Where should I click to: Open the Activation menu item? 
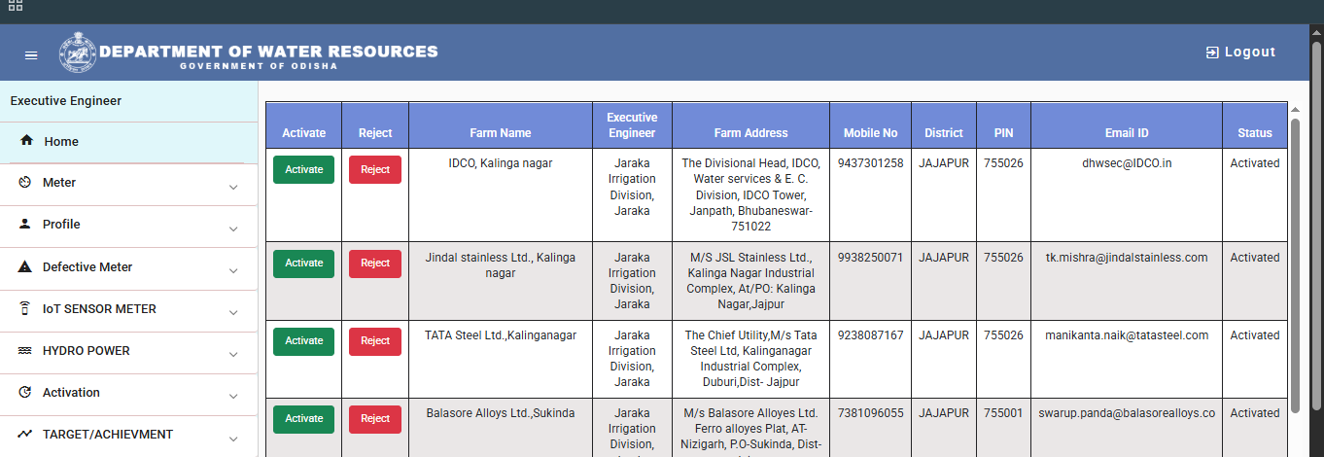point(128,393)
